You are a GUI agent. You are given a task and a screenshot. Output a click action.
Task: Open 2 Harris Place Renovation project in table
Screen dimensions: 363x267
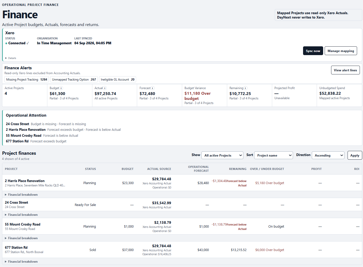pyautogui.click(x=25, y=181)
